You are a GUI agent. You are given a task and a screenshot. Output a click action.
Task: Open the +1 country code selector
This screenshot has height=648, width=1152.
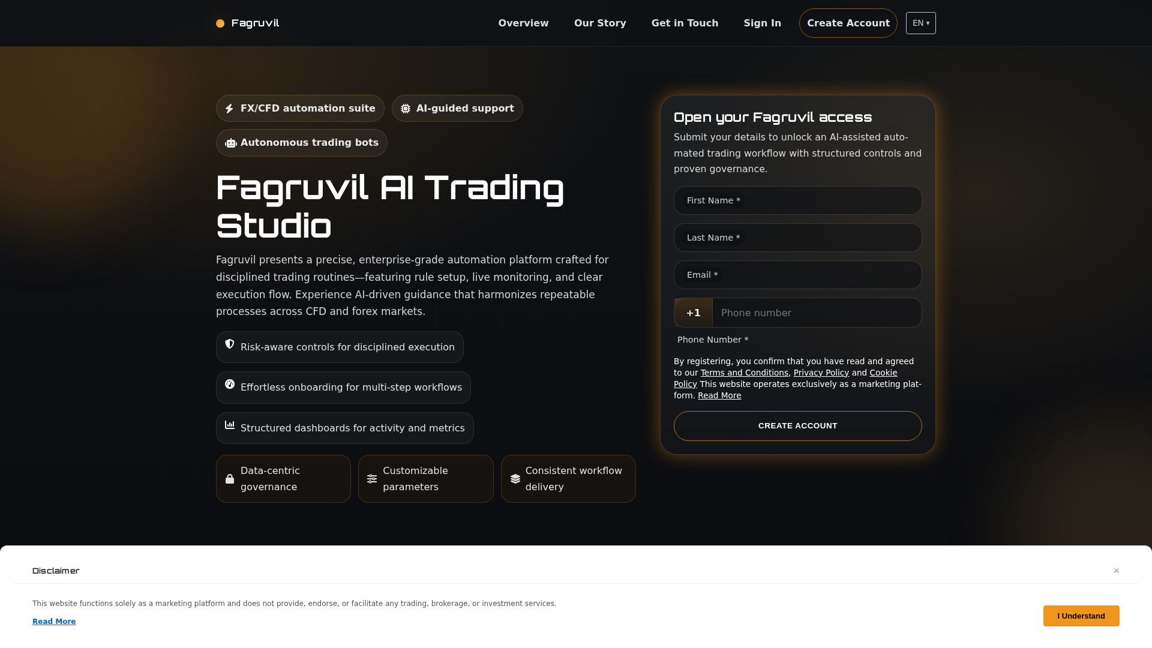pos(694,313)
